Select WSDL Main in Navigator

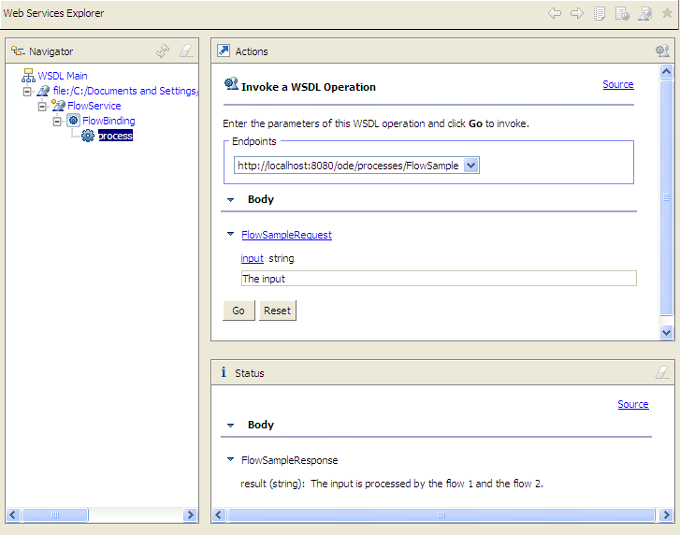(63, 76)
